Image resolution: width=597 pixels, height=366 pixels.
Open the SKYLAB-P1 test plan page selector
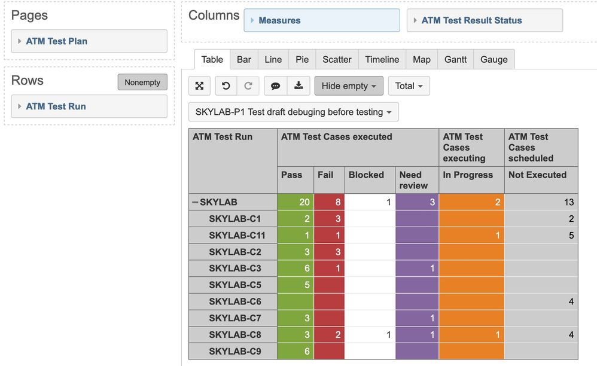coord(294,112)
